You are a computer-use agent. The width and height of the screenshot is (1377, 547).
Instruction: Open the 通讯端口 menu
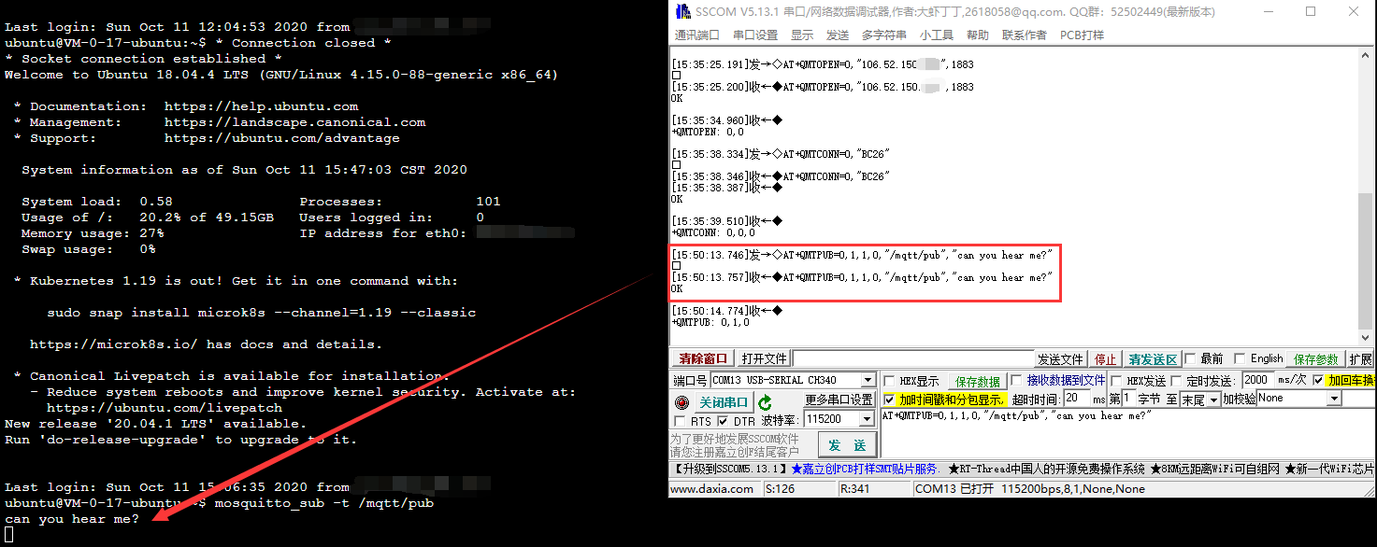697,35
